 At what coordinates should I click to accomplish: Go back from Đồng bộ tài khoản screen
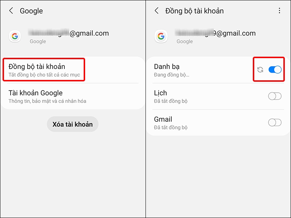157,11
